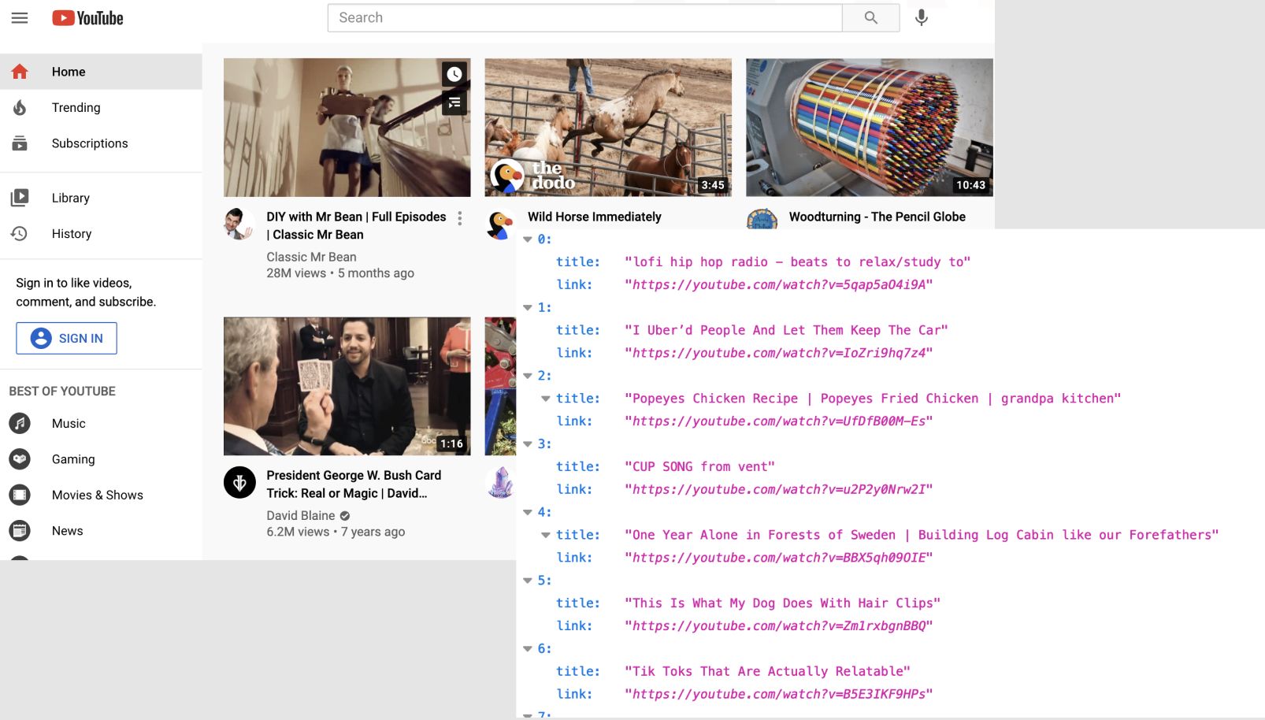
Task: Open the DIY with Mr Bean video title
Action: tap(356, 226)
